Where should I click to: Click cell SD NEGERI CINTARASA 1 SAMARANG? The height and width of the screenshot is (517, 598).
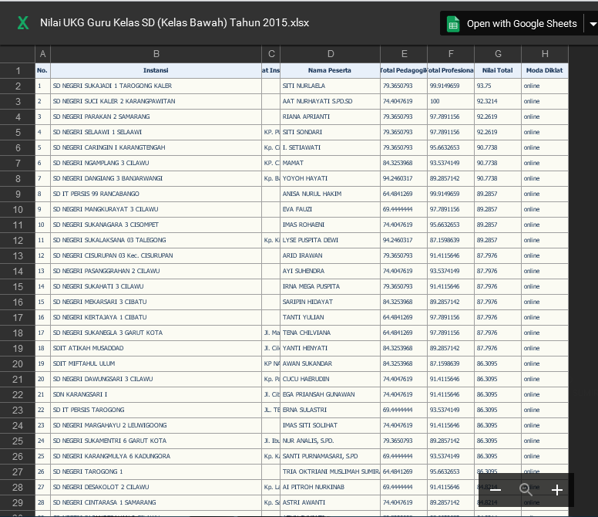[156, 502]
